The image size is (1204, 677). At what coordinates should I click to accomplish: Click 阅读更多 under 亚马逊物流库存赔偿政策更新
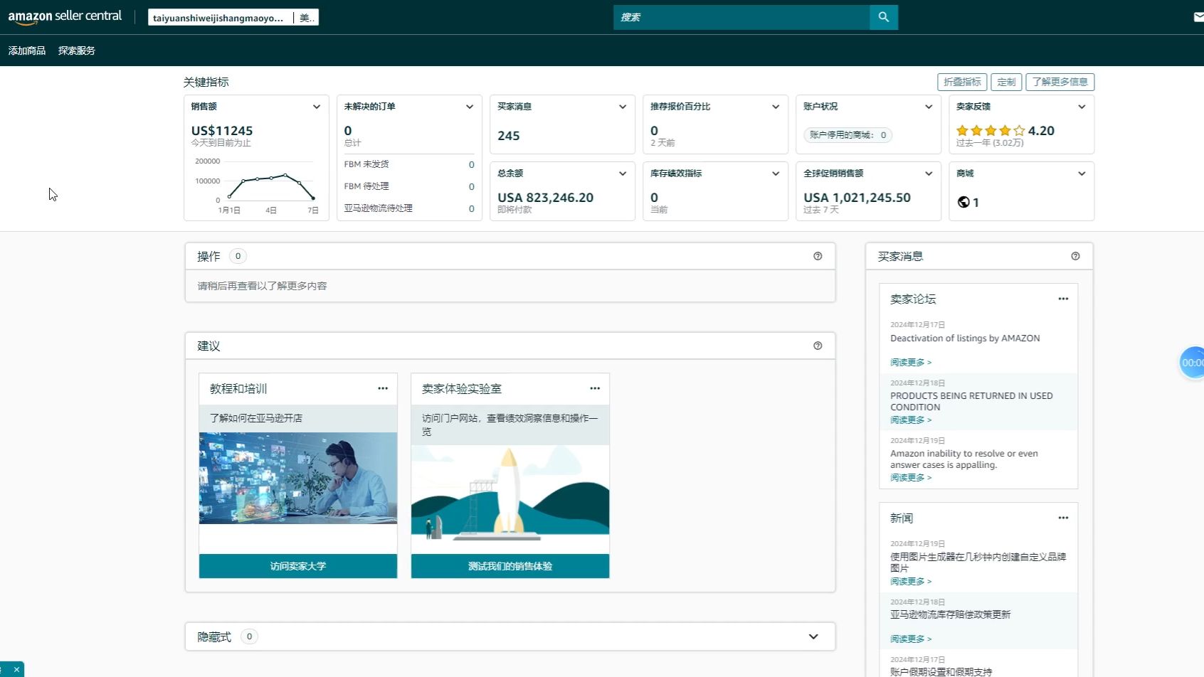click(x=911, y=639)
